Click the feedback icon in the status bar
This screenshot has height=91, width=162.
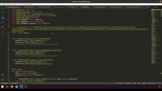click(x=157, y=83)
